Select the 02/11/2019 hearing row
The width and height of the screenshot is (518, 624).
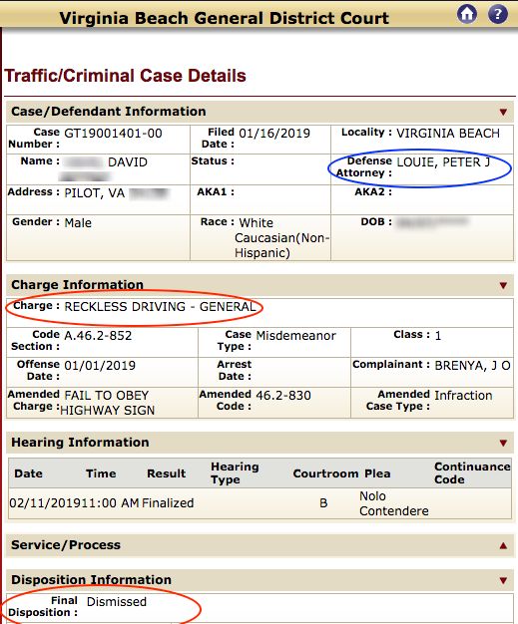click(x=259, y=503)
